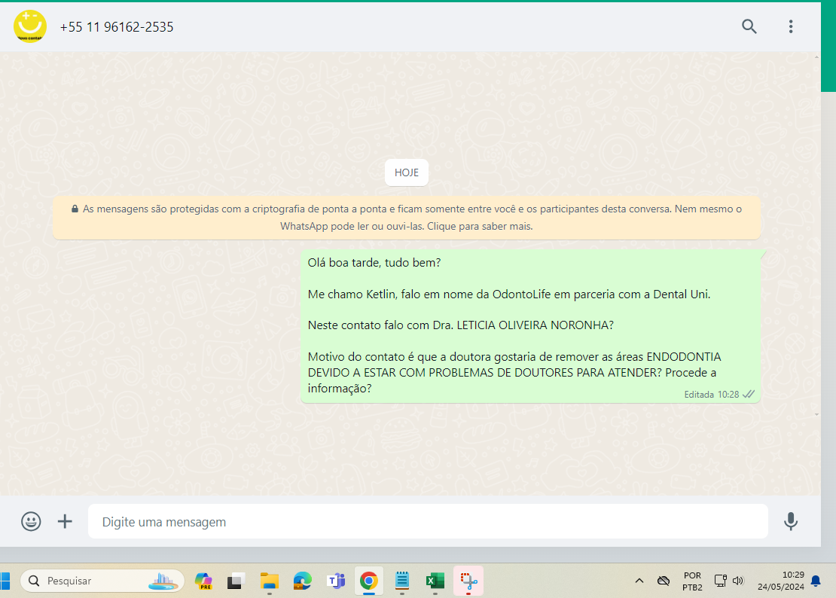The image size is (836, 598).
Task: Start voice recording with microphone icon
Action: (790, 521)
